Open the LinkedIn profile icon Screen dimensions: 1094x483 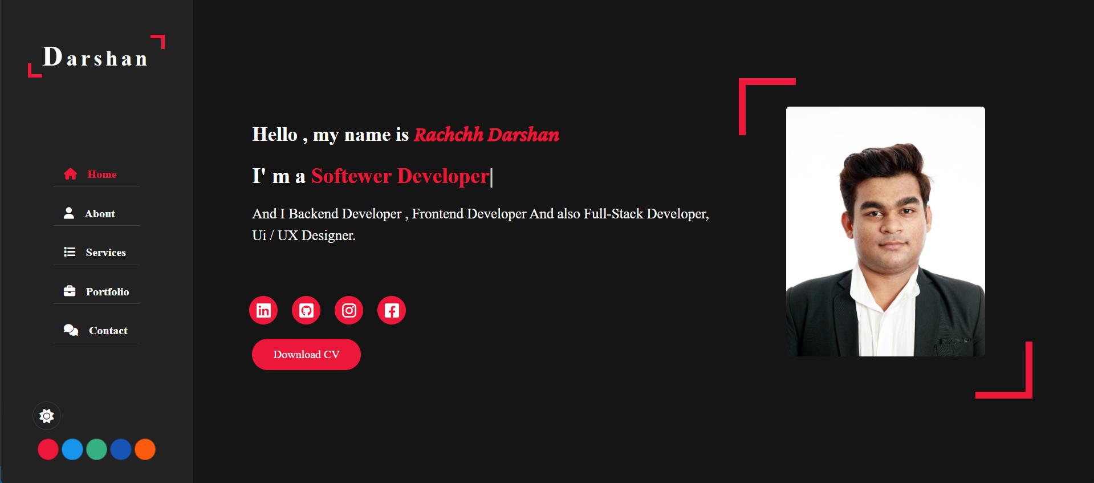[x=263, y=310]
